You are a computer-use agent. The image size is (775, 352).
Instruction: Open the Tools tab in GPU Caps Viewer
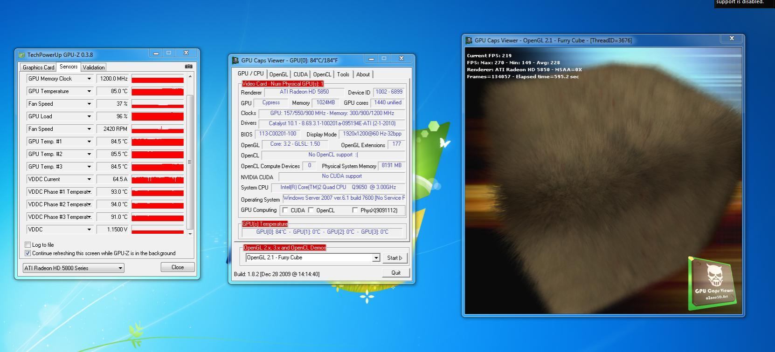[x=343, y=74]
